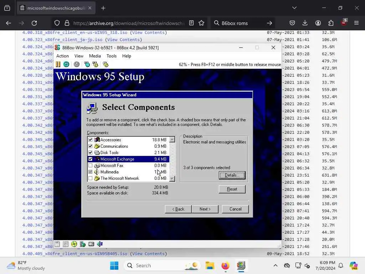Click the yellow Ctrl+Alt+Esc toolbar icon

coord(95,64)
